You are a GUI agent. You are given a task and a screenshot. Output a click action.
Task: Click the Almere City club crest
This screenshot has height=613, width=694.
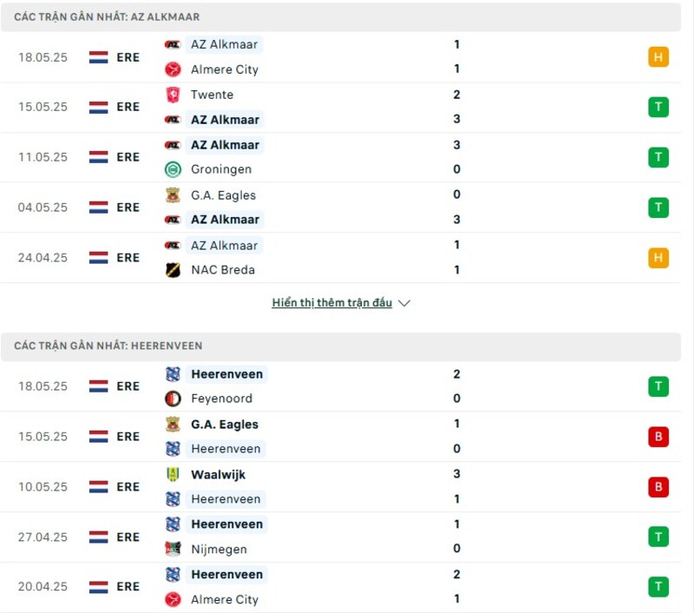[173, 69]
